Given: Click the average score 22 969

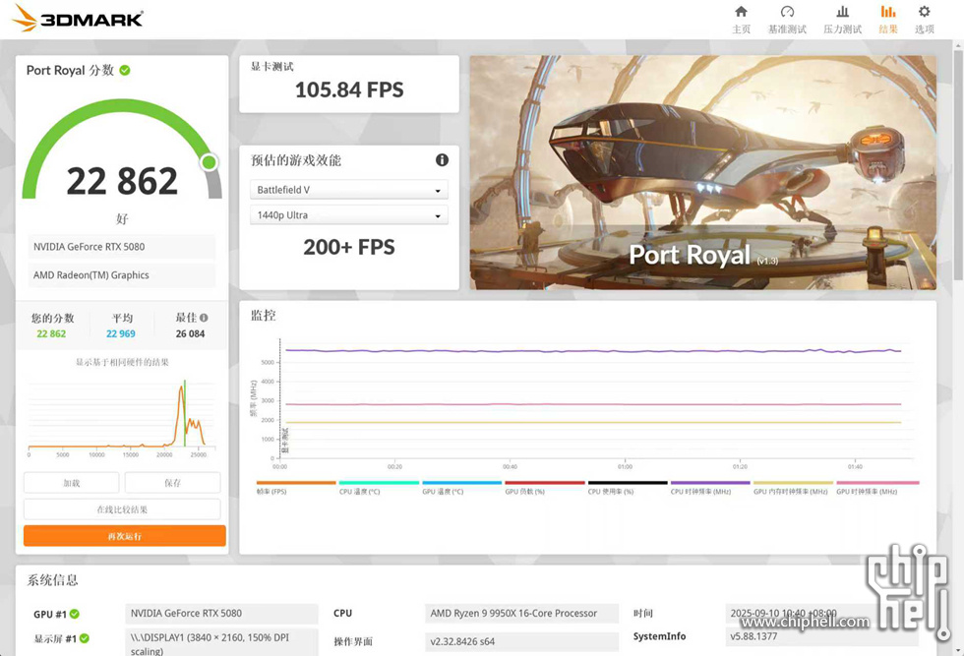Looking at the screenshot, I should 120,333.
